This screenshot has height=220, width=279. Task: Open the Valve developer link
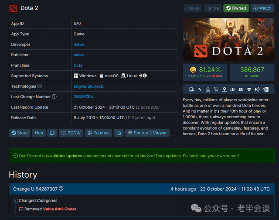(78, 45)
